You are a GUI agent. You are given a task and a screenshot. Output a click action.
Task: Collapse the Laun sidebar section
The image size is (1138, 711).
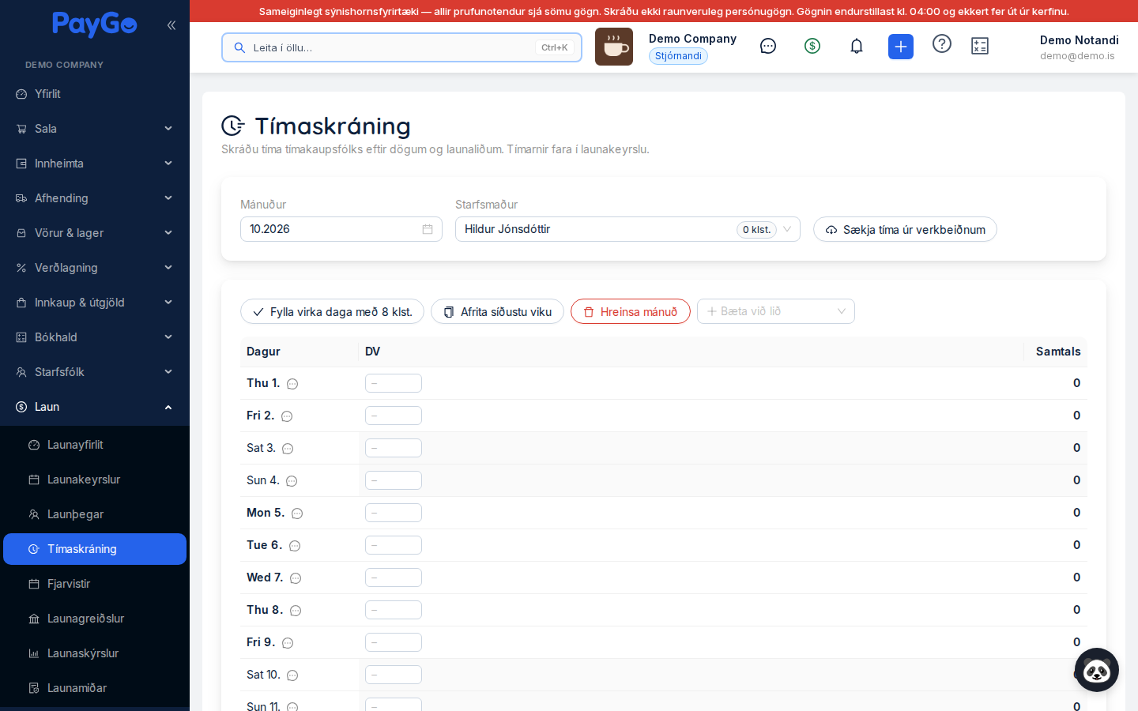point(95,407)
